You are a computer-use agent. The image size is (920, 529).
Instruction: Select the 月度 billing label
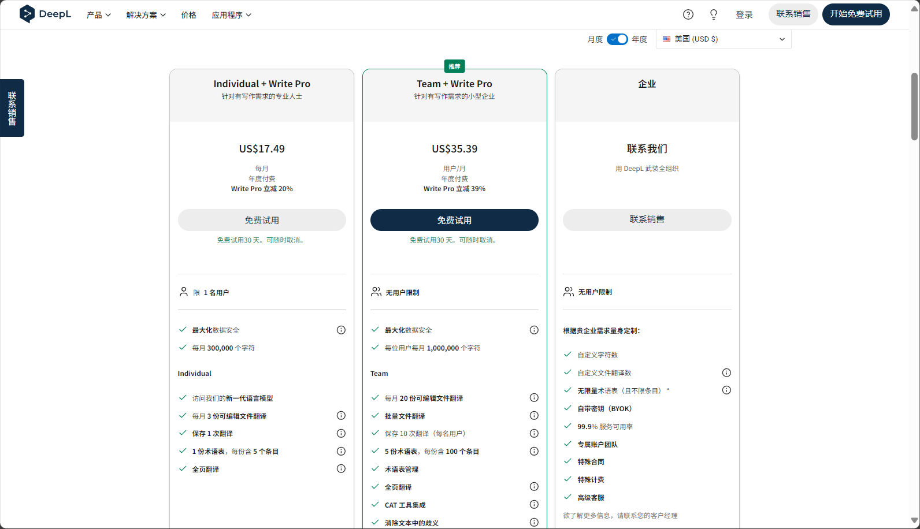(x=595, y=39)
